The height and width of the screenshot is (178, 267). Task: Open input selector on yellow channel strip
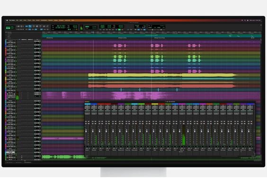pos(155,107)
